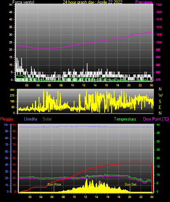Click the '270' wind direction axis value

point(12,96)
